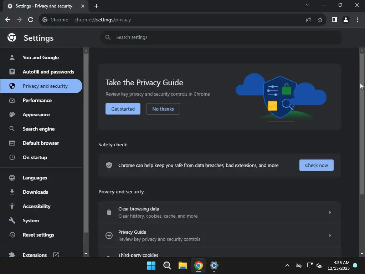Click the window icon for Default browser

pos(12,143)
